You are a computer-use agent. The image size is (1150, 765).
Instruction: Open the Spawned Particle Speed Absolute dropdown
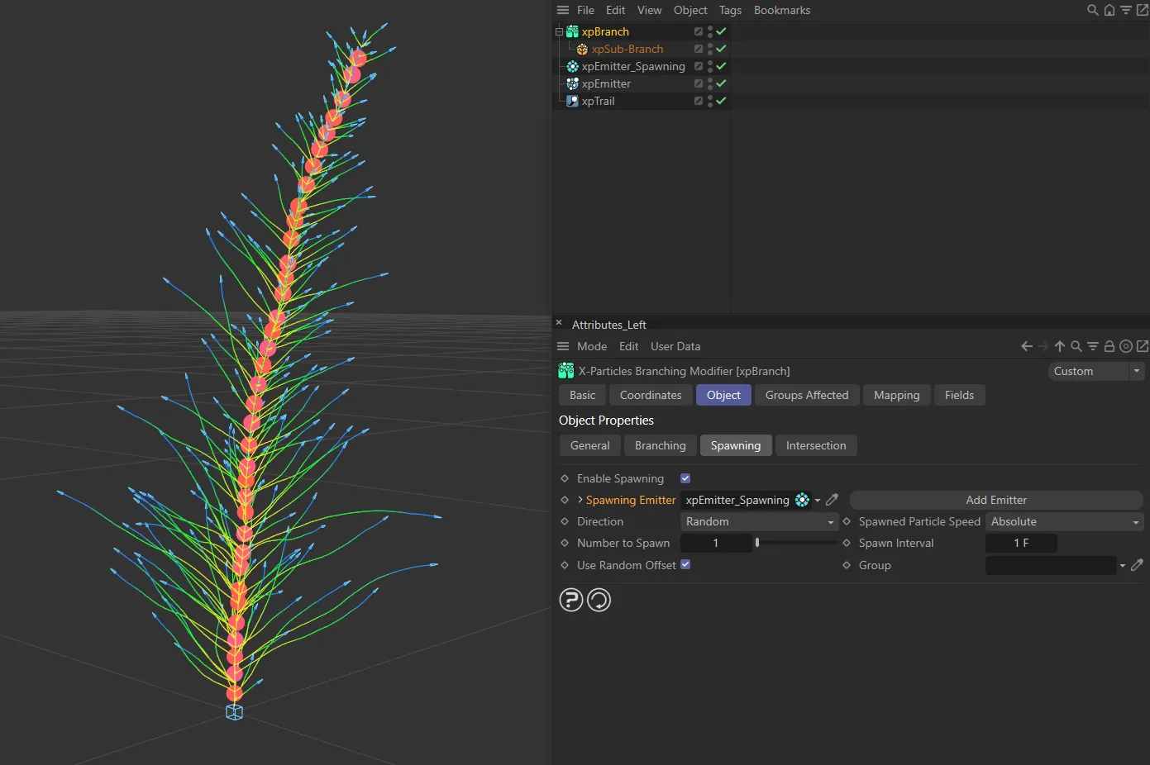pyautogui.click(x=1064, y=521)
